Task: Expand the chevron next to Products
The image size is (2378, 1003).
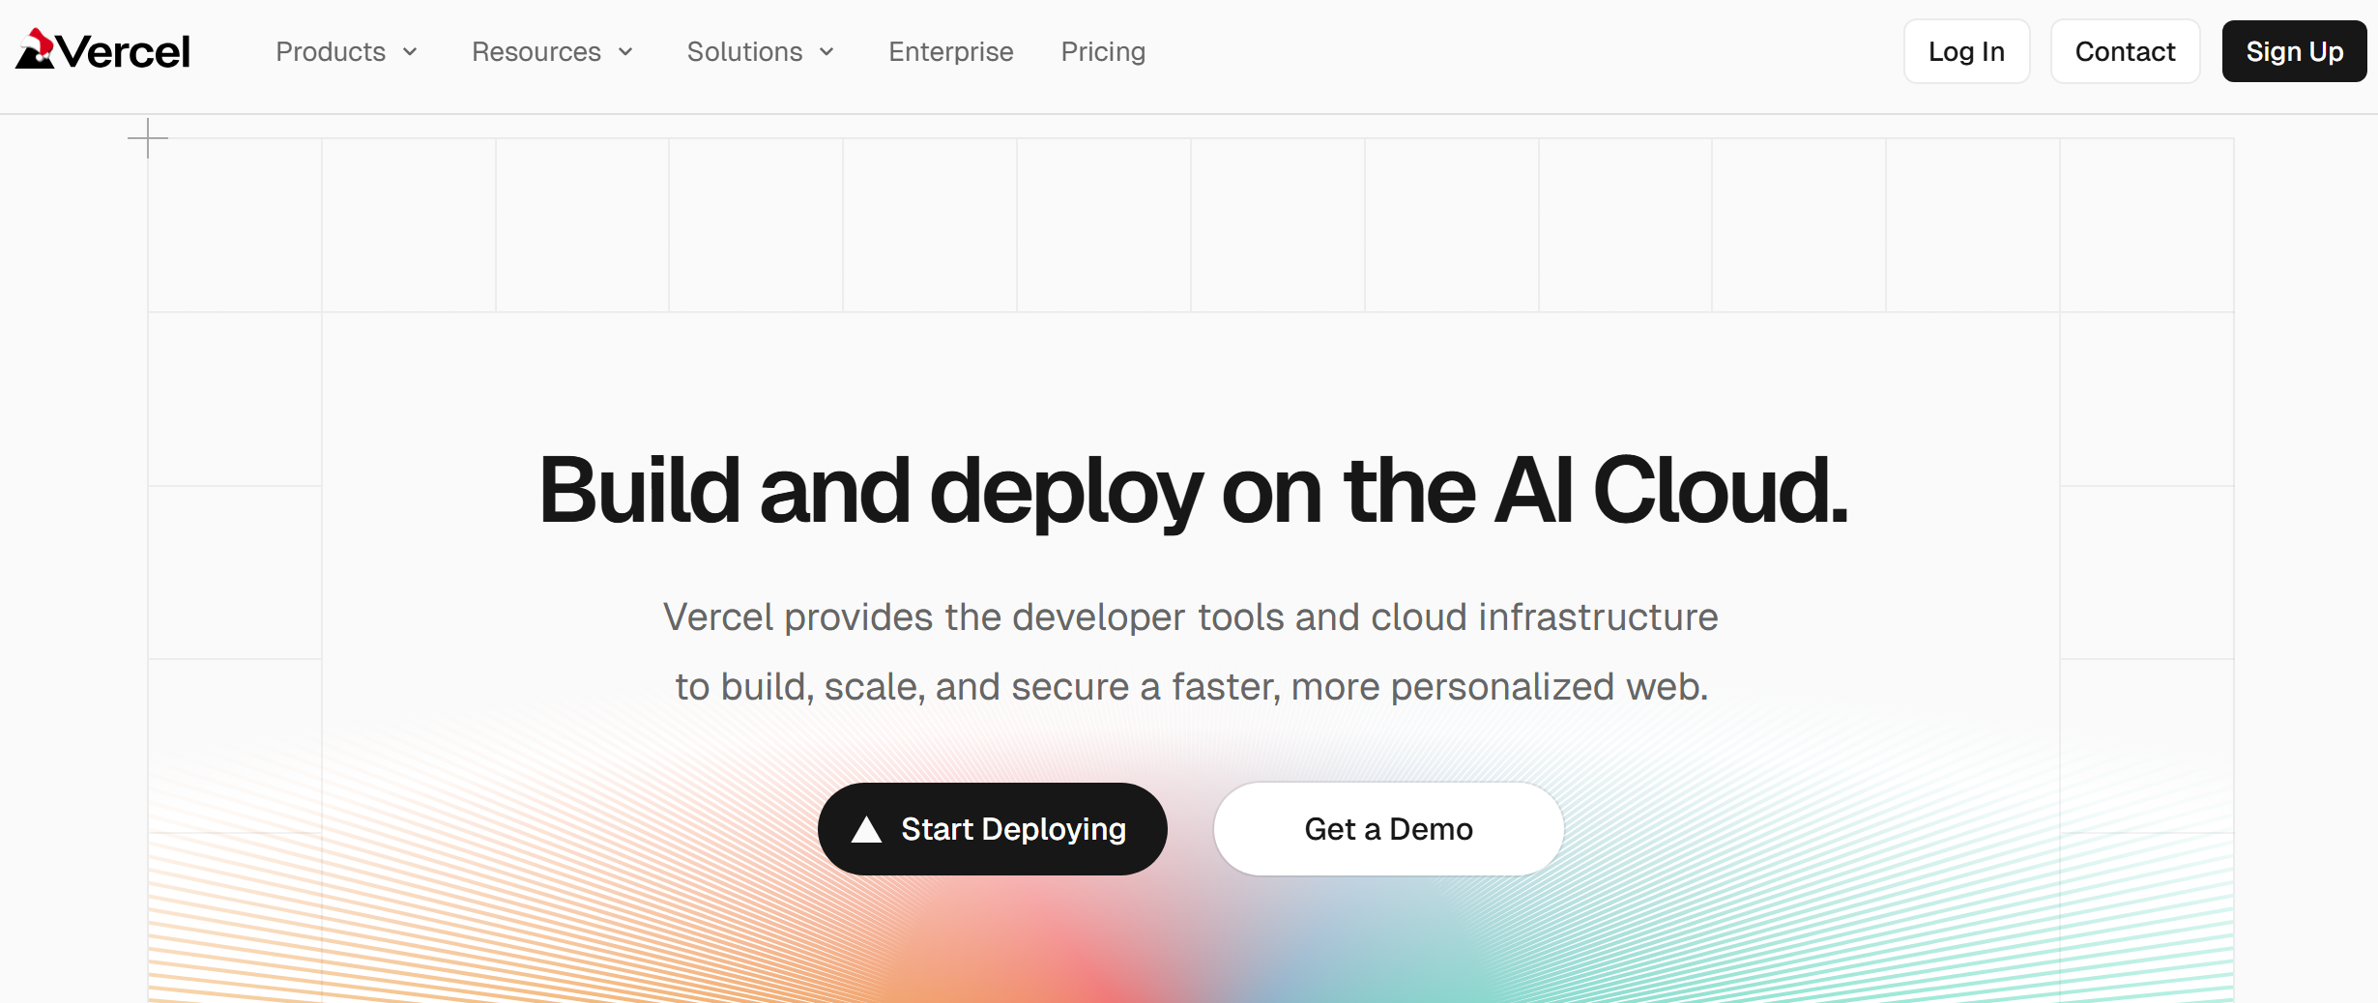Action: pos(410,52)
